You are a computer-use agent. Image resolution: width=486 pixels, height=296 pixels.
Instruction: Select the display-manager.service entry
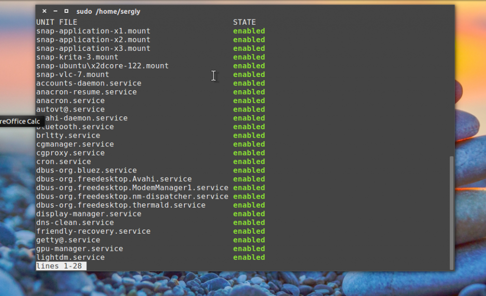coord(88,214)
